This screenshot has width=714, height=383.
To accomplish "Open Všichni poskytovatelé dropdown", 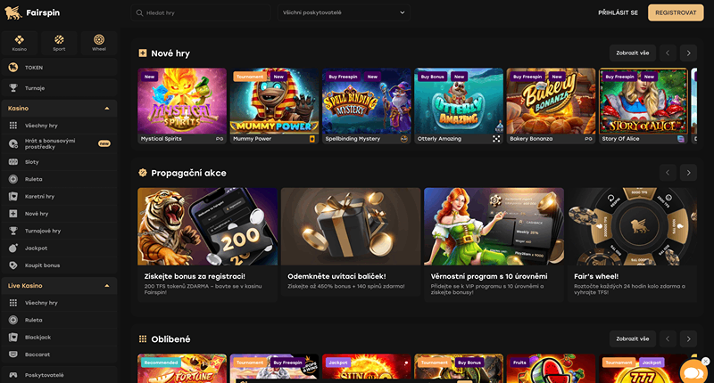I will coord(344,12).
